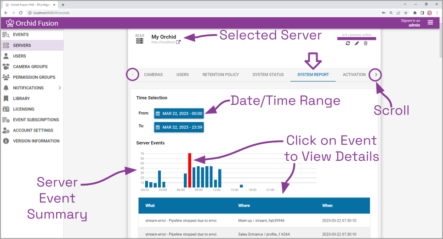Open the To date picker MAR 22, 2023 - 23:59
The width and height of the screenshot is (443, 239).
[179, 127]
